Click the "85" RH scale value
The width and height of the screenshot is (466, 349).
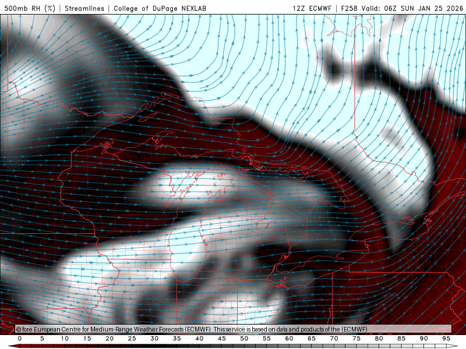(x=401, y=339)
